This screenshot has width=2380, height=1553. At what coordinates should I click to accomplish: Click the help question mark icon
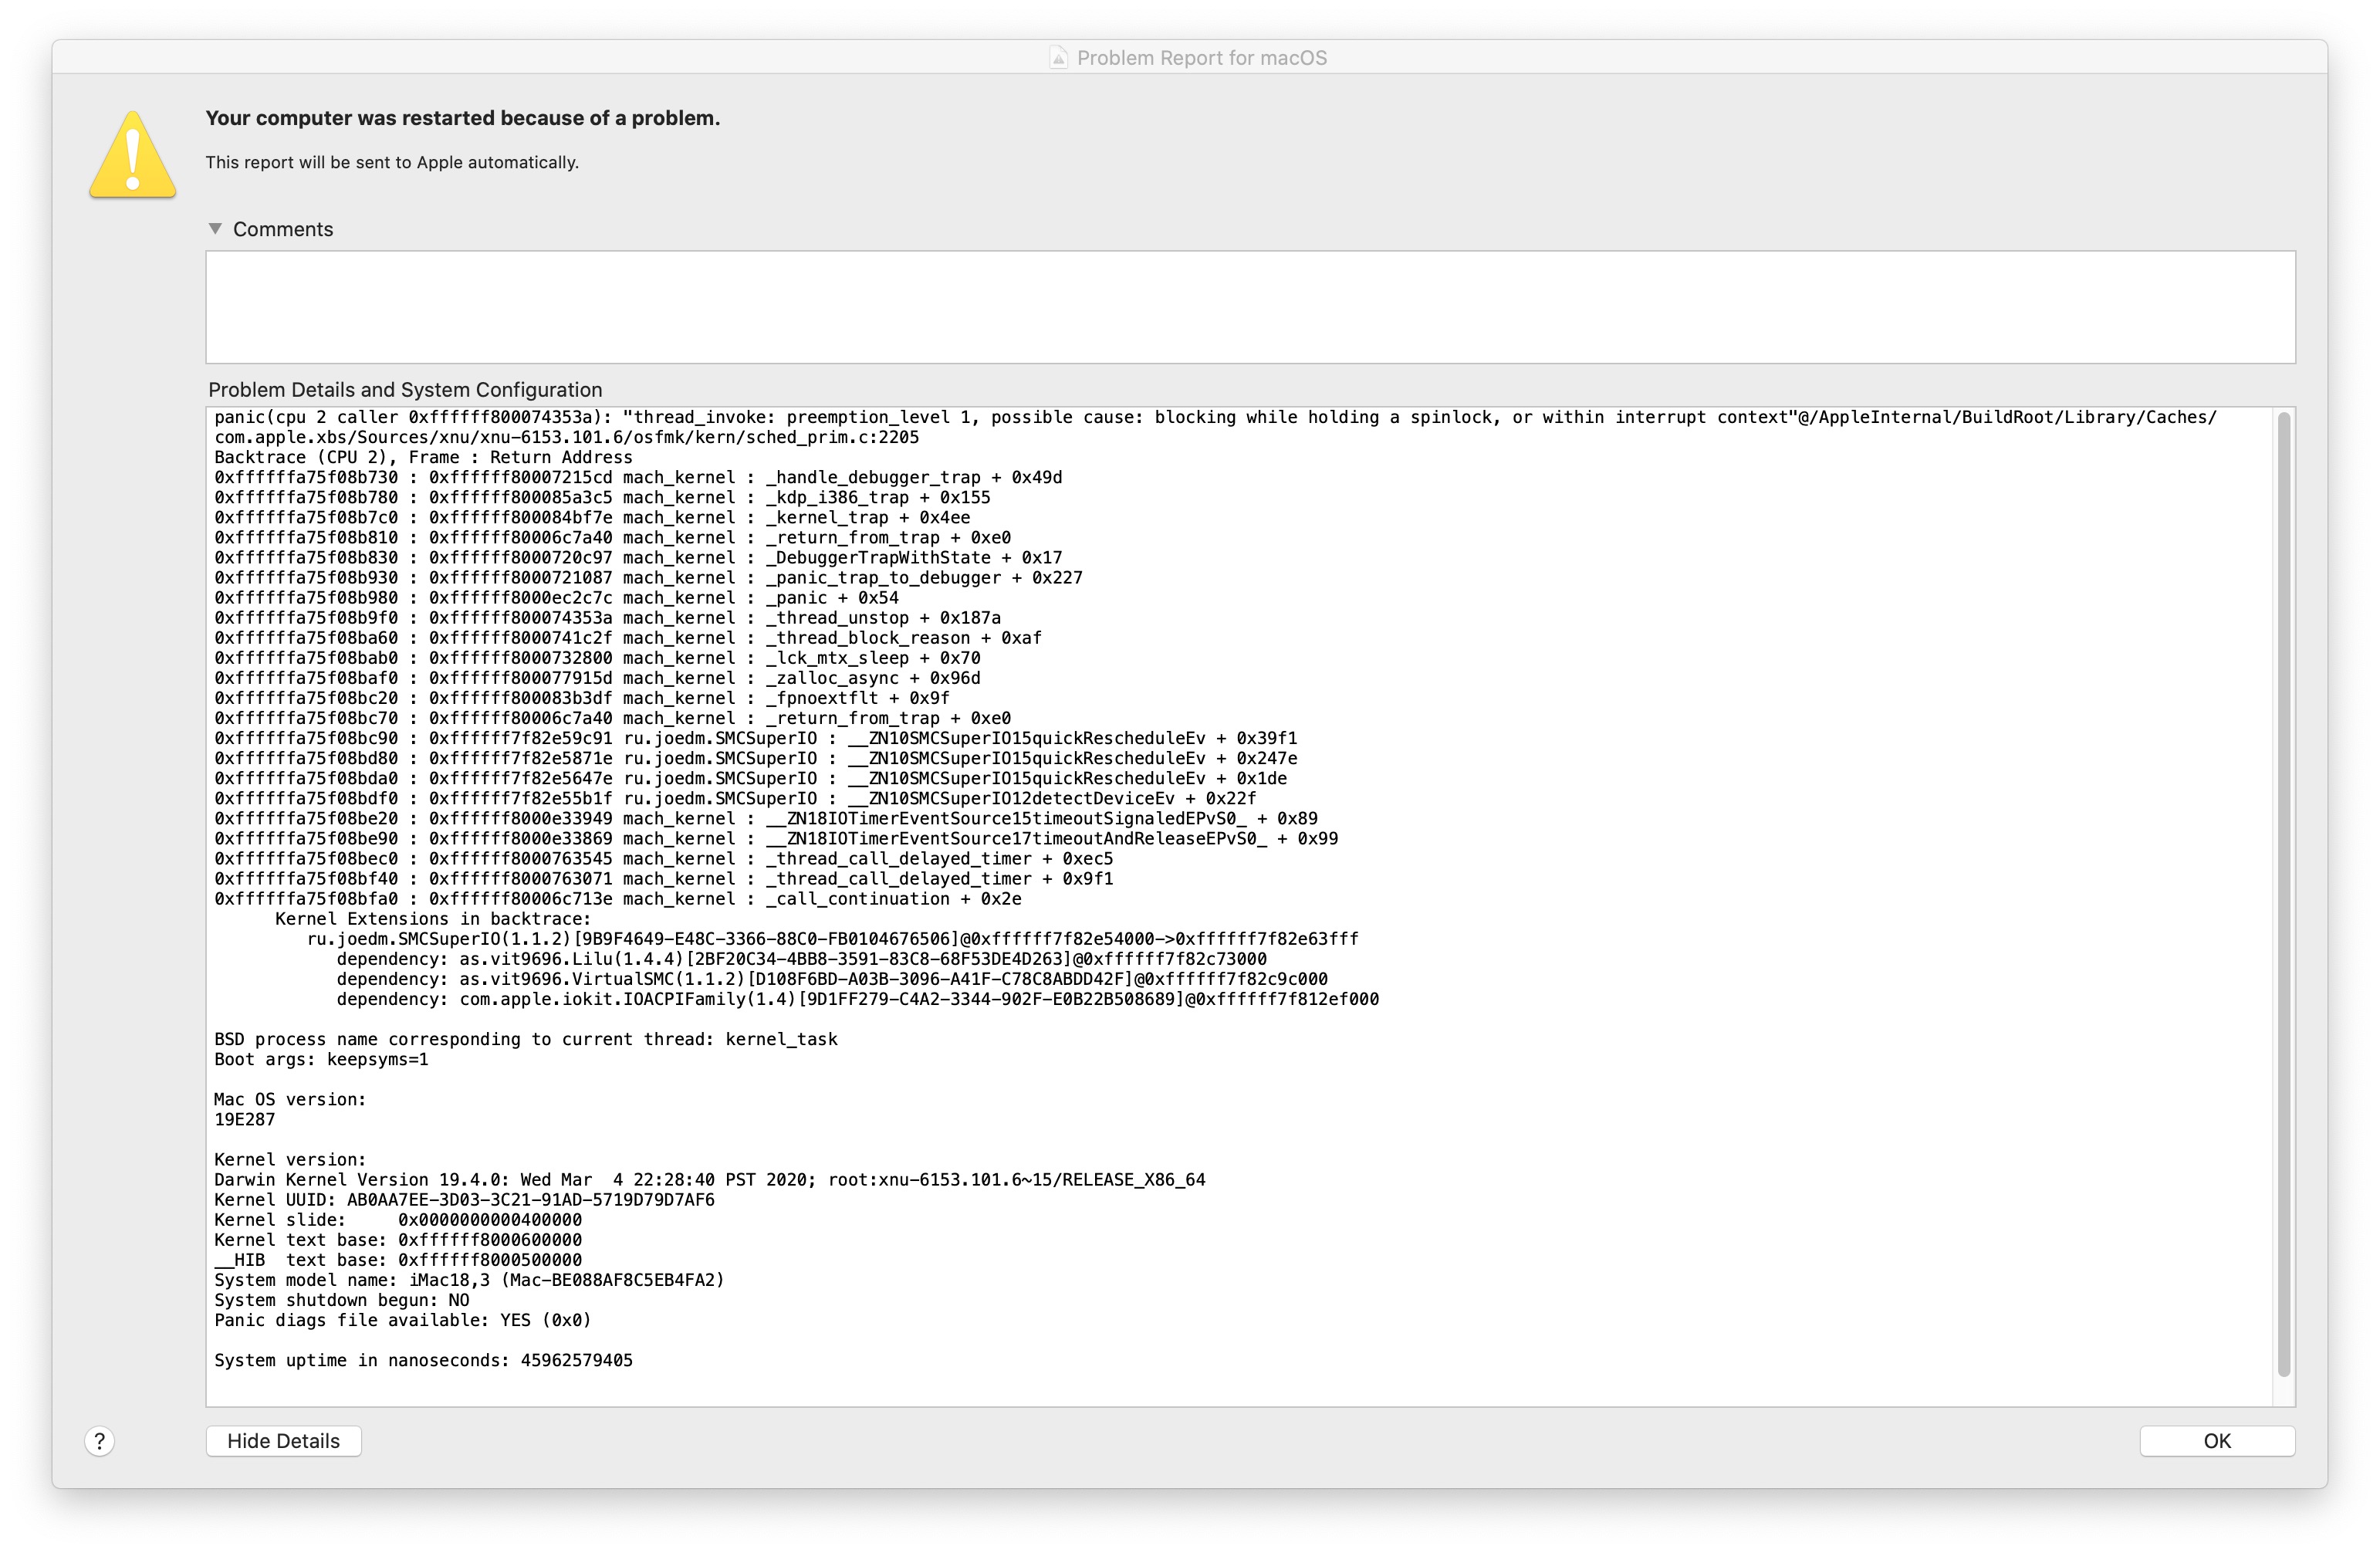point(98,1440)
